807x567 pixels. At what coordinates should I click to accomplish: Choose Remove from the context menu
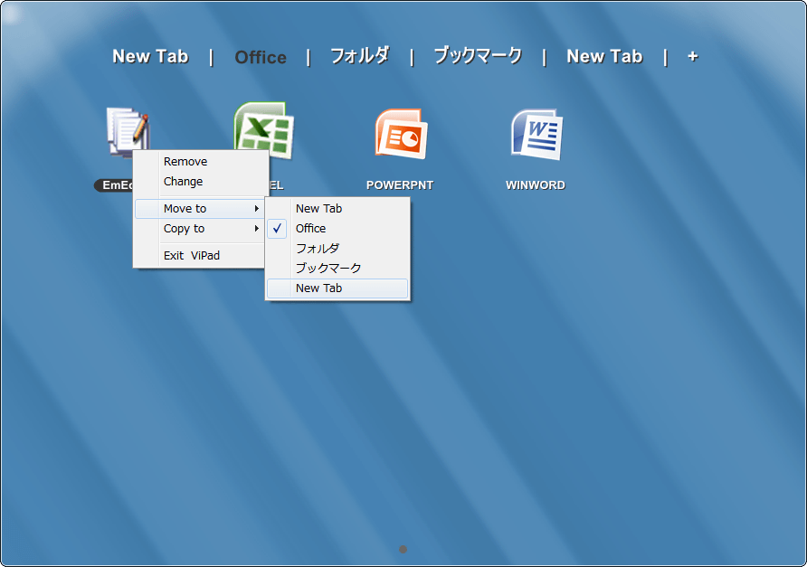coord(201,162)
